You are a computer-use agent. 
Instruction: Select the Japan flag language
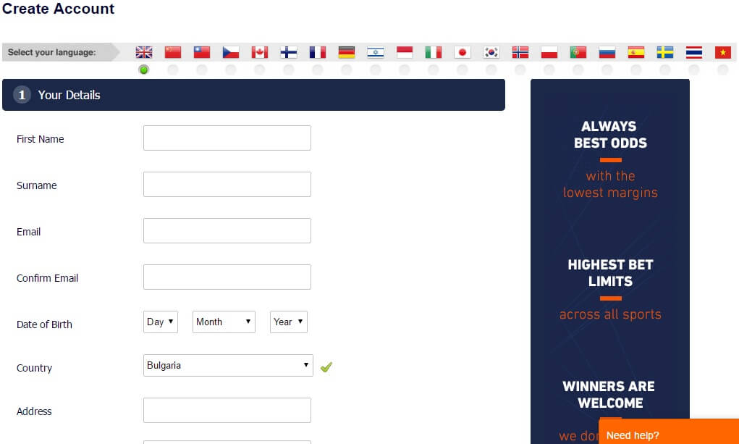(463, 52)
